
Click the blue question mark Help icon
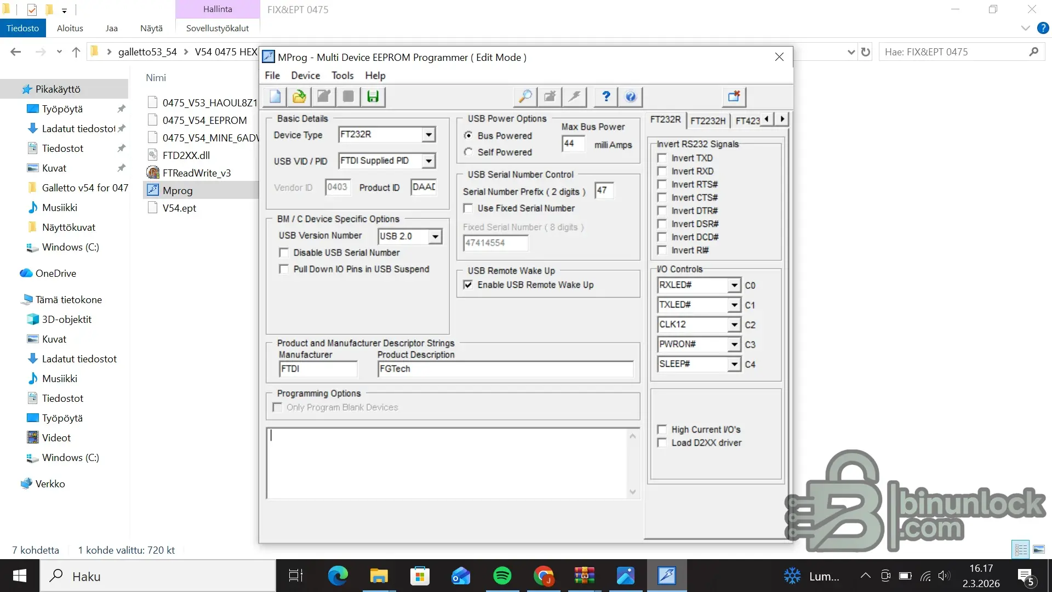(x=606, y=96)
